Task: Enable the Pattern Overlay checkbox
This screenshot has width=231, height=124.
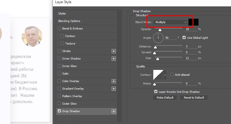Action: 59,96
